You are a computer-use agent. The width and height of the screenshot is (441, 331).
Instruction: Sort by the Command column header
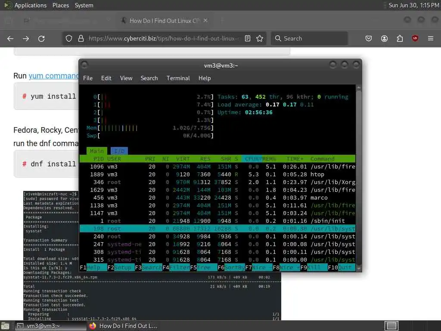click(322, 159)
